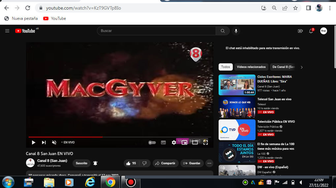336x188 pixels.
Task: Bookmark this page with star
Action: [295, 8]
